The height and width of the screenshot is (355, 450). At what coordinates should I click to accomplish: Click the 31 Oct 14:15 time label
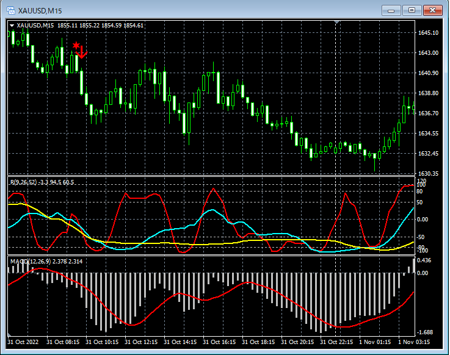pos(180,342)
